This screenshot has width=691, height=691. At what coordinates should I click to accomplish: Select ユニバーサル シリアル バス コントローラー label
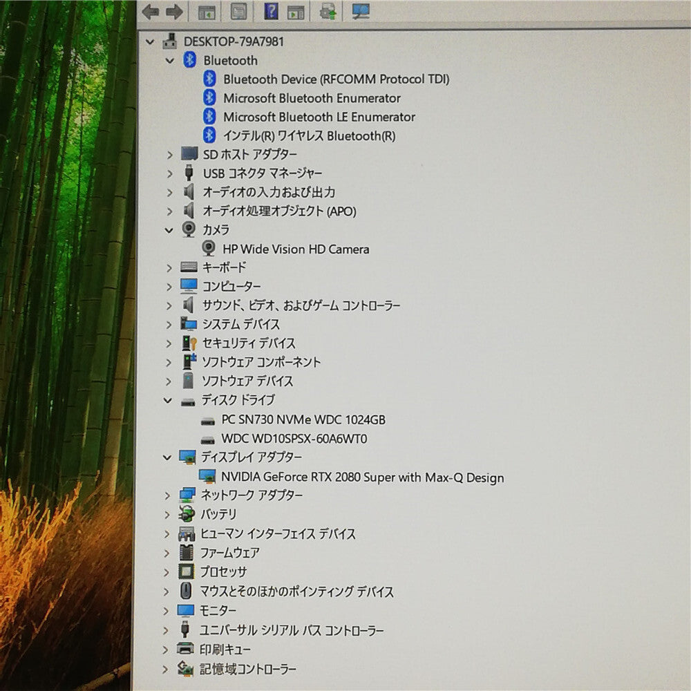pyautogui.click(x=292, y=631)
